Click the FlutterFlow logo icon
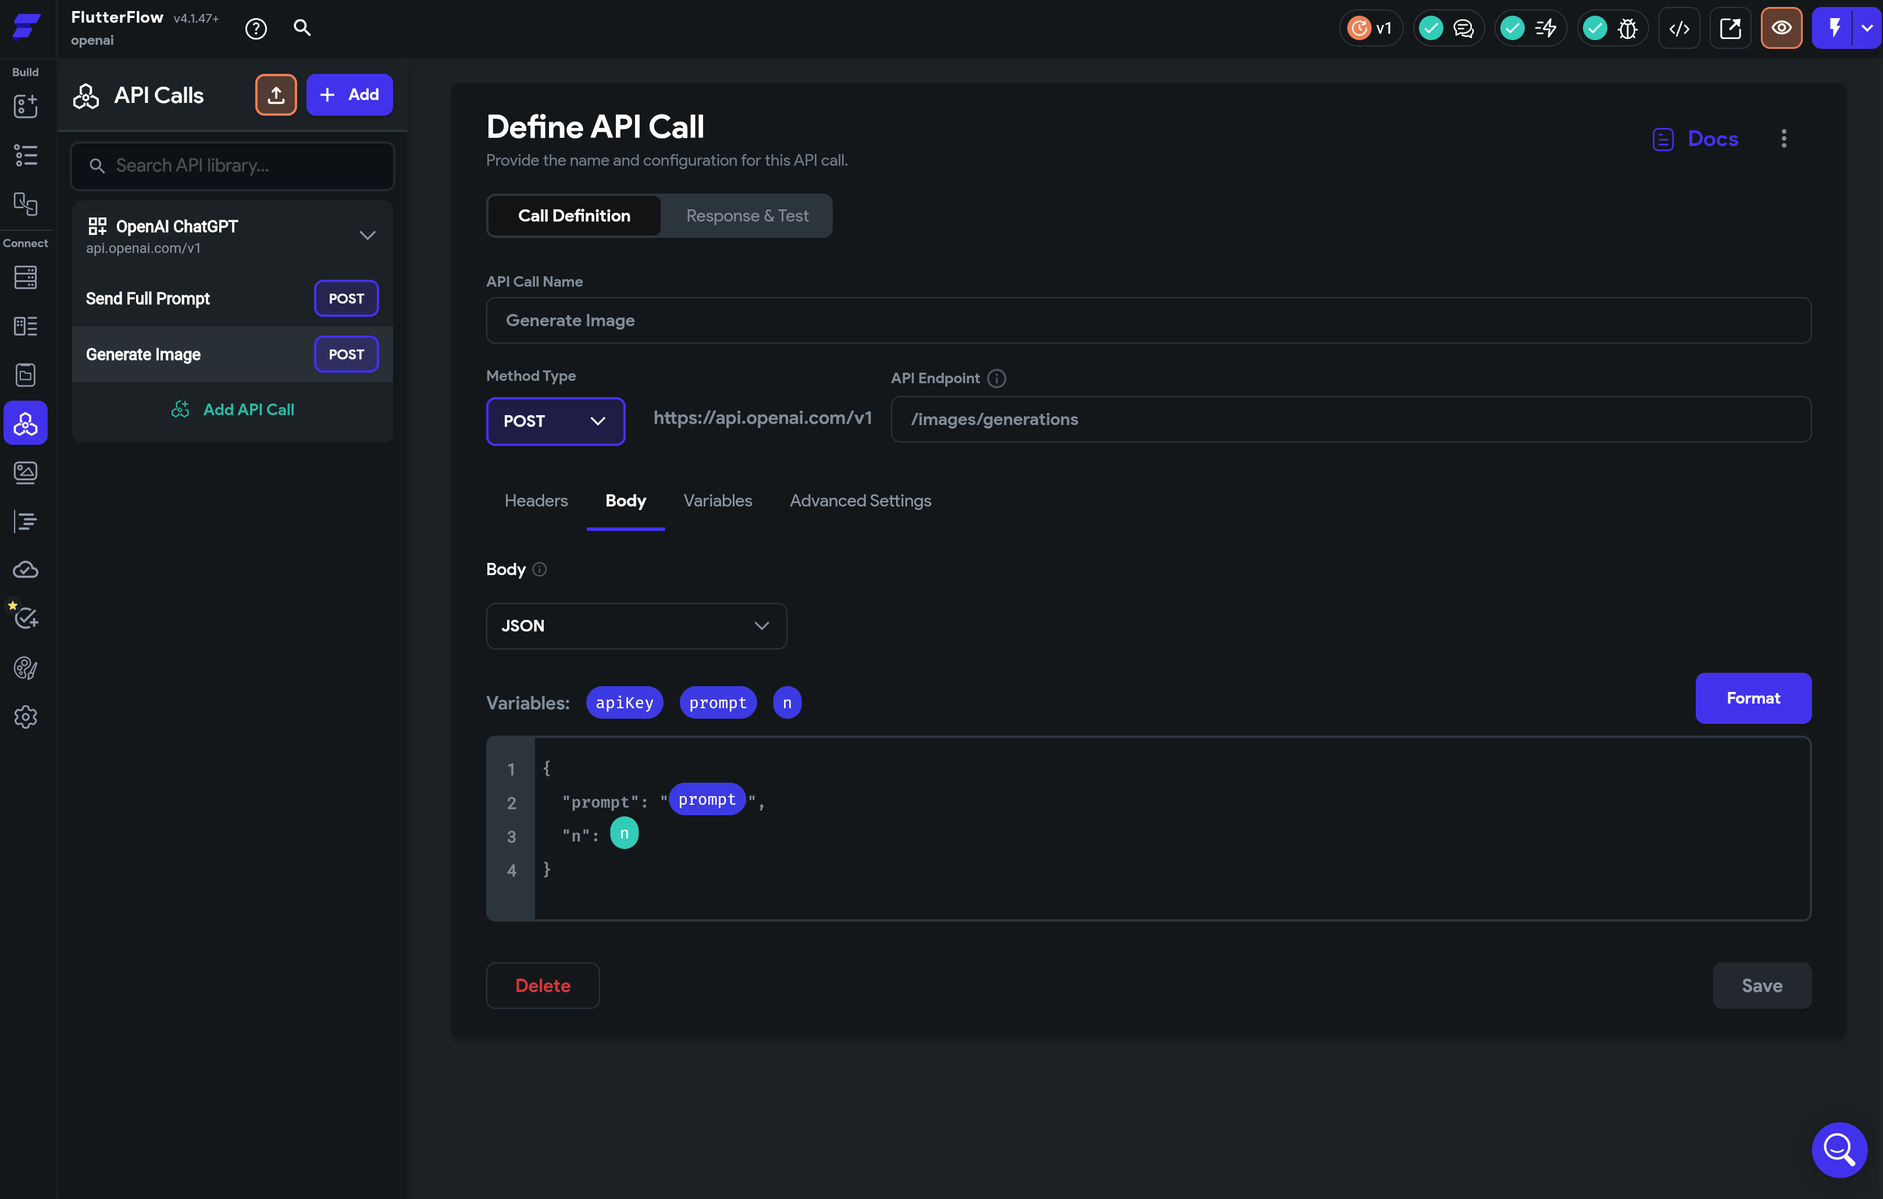Viewport: 1883px width, 1199px height. coord(27,27)
